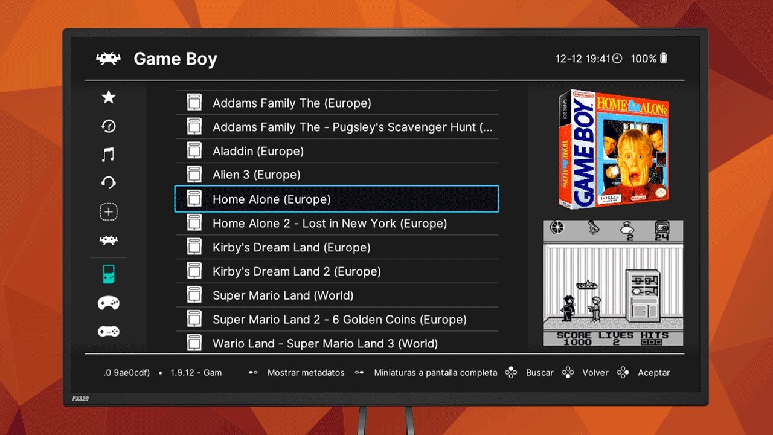The image size is (773, 435).
Task: Select the teal Game Boy playlist icon
Action: (109, 274)
